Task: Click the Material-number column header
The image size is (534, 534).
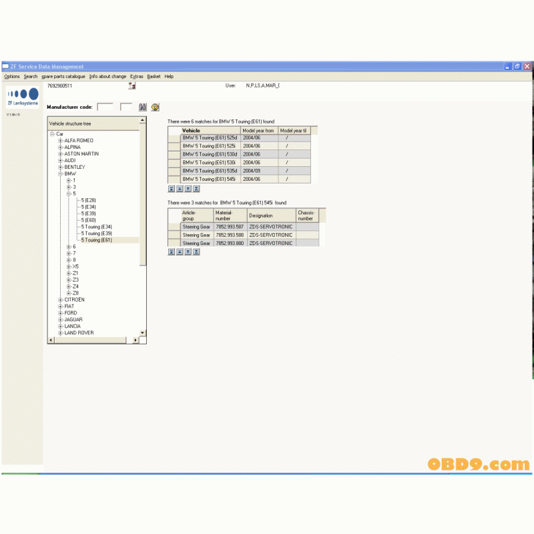Action: click(x=230, y=216)
